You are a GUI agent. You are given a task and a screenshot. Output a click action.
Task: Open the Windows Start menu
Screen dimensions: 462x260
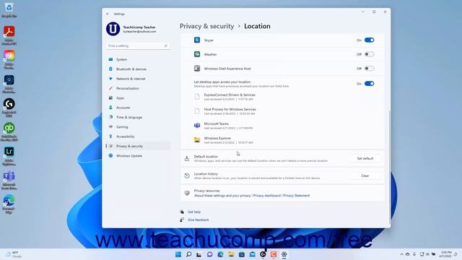pos(178,254)
